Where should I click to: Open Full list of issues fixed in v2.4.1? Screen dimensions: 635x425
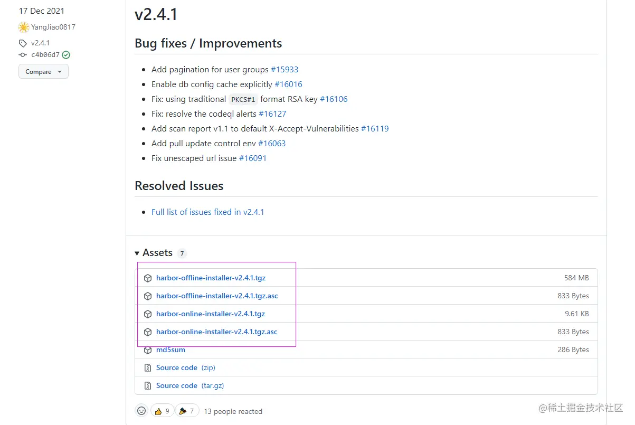coord(207,212)
